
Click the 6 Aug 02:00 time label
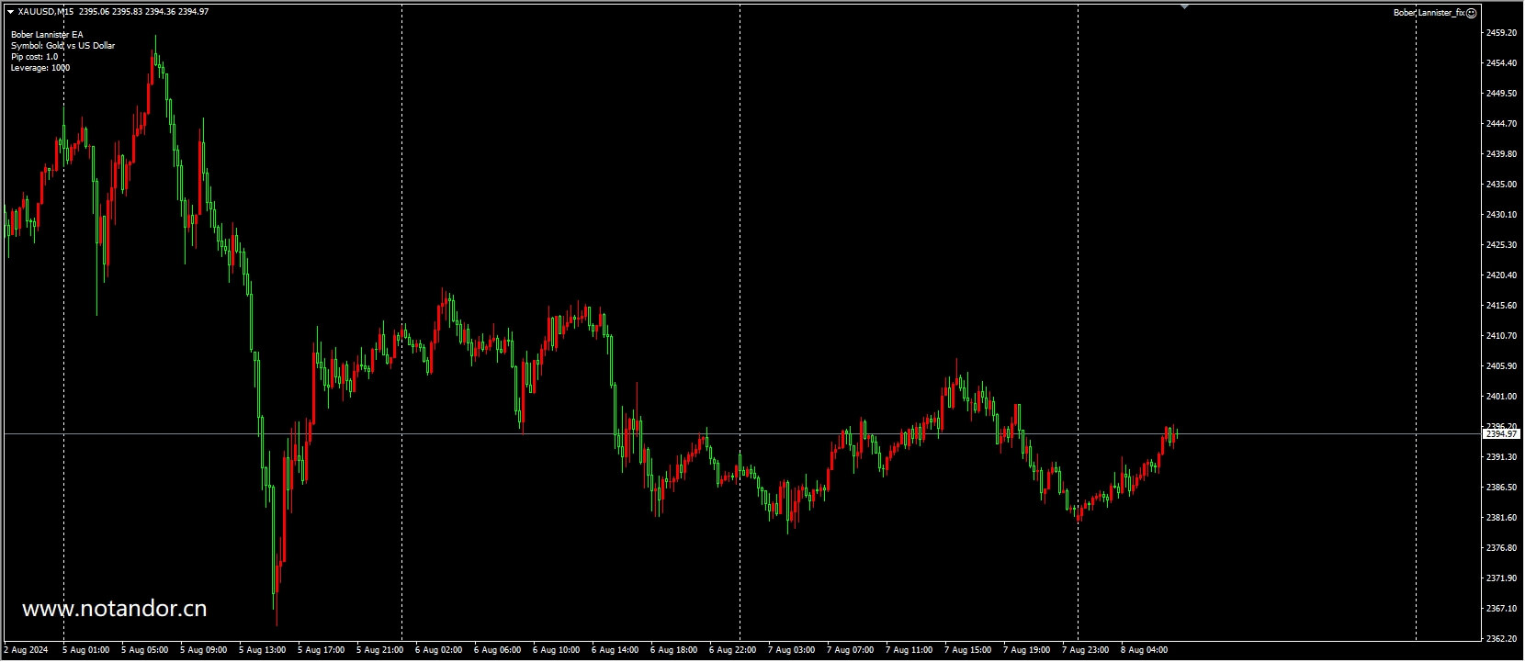coord(439,650)
